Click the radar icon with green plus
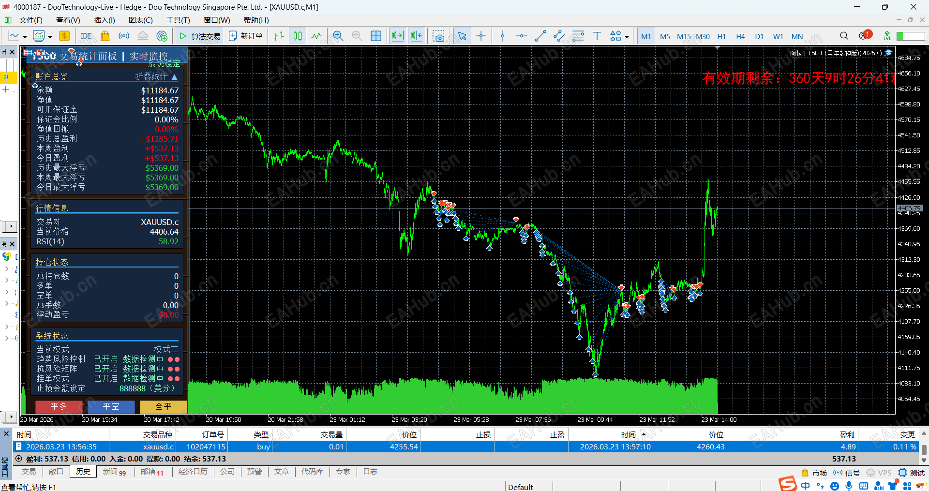This screenshot has height=491, width=929. [162, 36]
